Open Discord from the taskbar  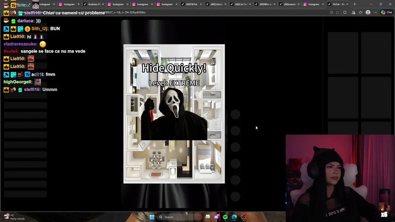tap(216, 217)
